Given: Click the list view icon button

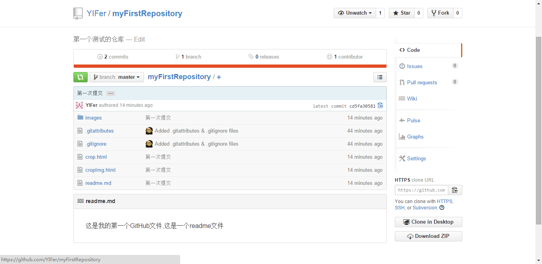Looking at the screenshot, I should (380, 77).
